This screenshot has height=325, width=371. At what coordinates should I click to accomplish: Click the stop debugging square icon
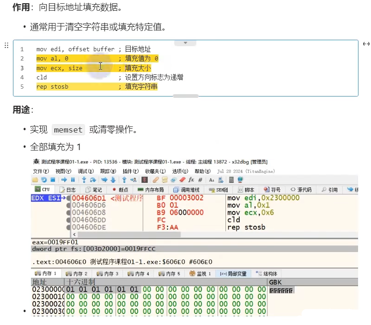tap(53, 180)
